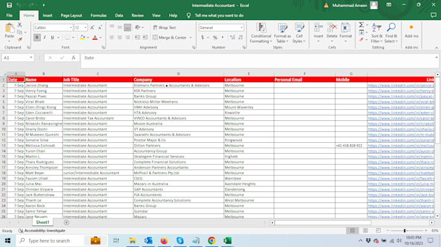
Task: Add a new sheet with the plus icon
Action: [x=66, y=222]
